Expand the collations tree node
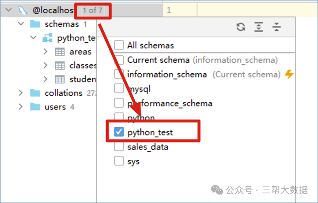This screenshot has width=318, height=203. [x=20, y=93]
